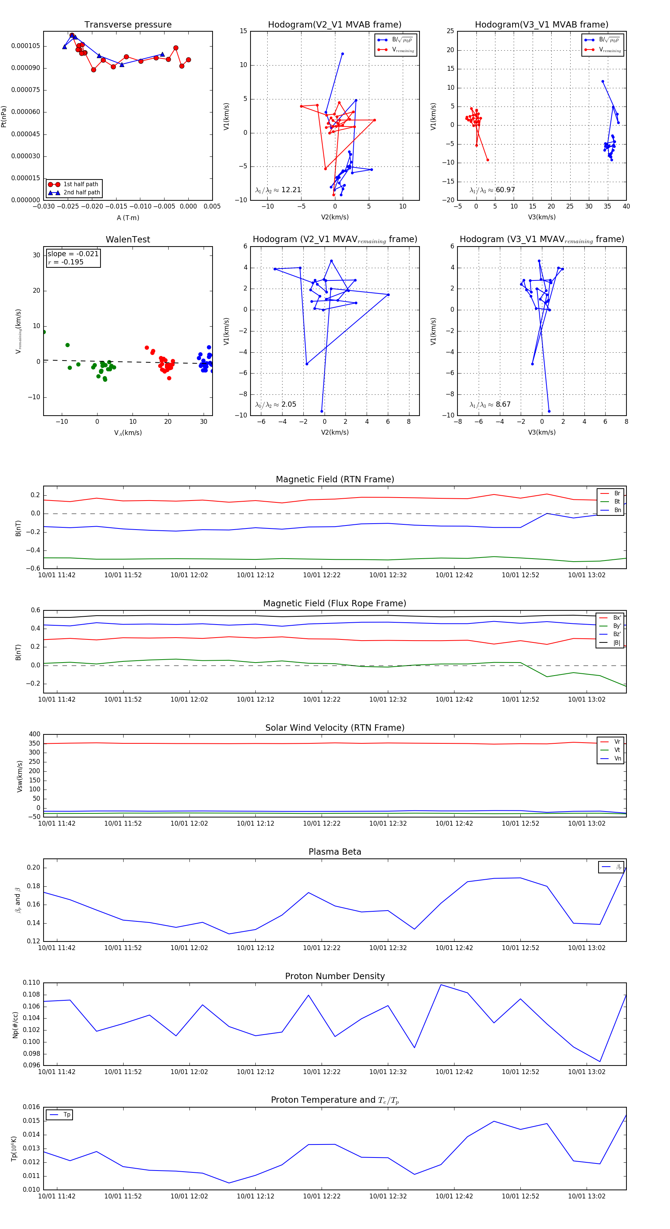Click V_remaining legend in V3_V1 MVAB hodogram
Screen dimensions: 670x1229
(x=602, y=50)
